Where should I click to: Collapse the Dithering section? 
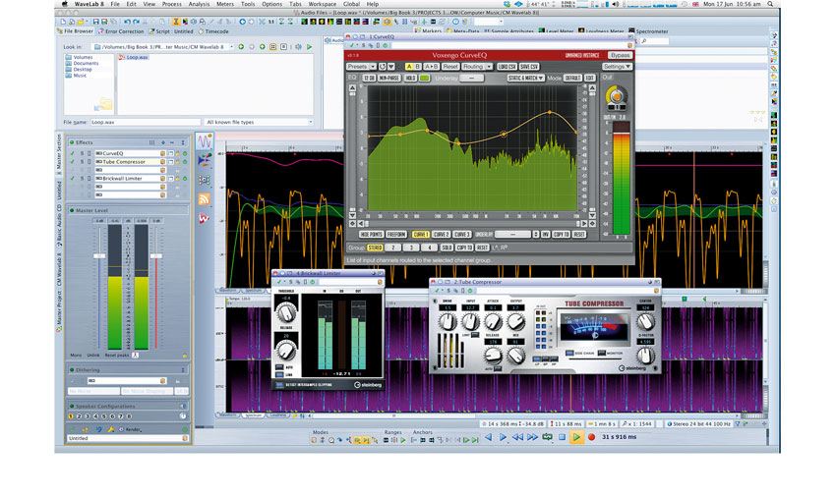(x=72, y=370)
